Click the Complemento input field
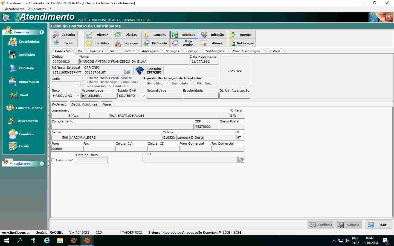 pyautogui.click(x=122, y=127)
